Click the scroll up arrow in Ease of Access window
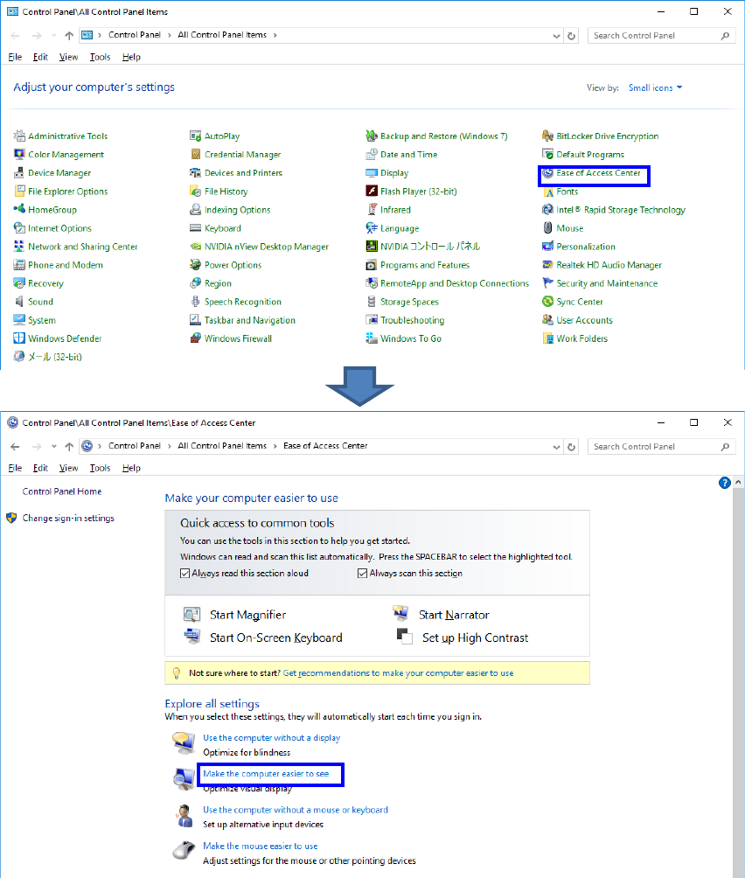Viewport: 745px width, 878px height. (x=738, y=482)
